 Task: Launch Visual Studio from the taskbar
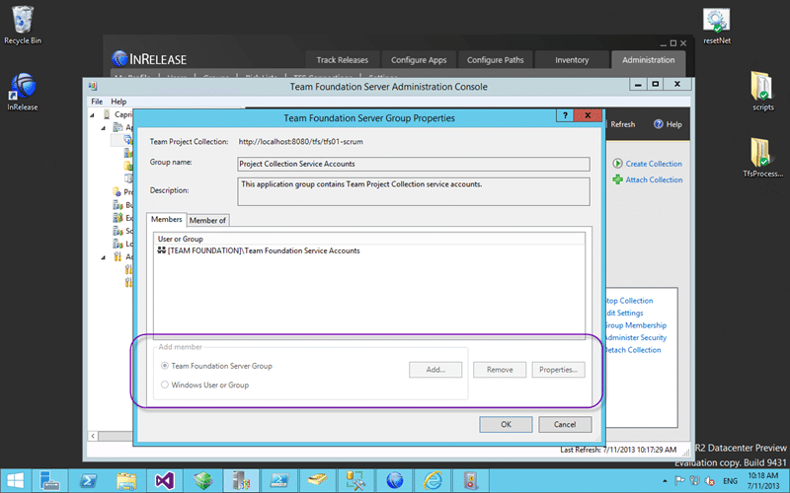tap(165, 481)
